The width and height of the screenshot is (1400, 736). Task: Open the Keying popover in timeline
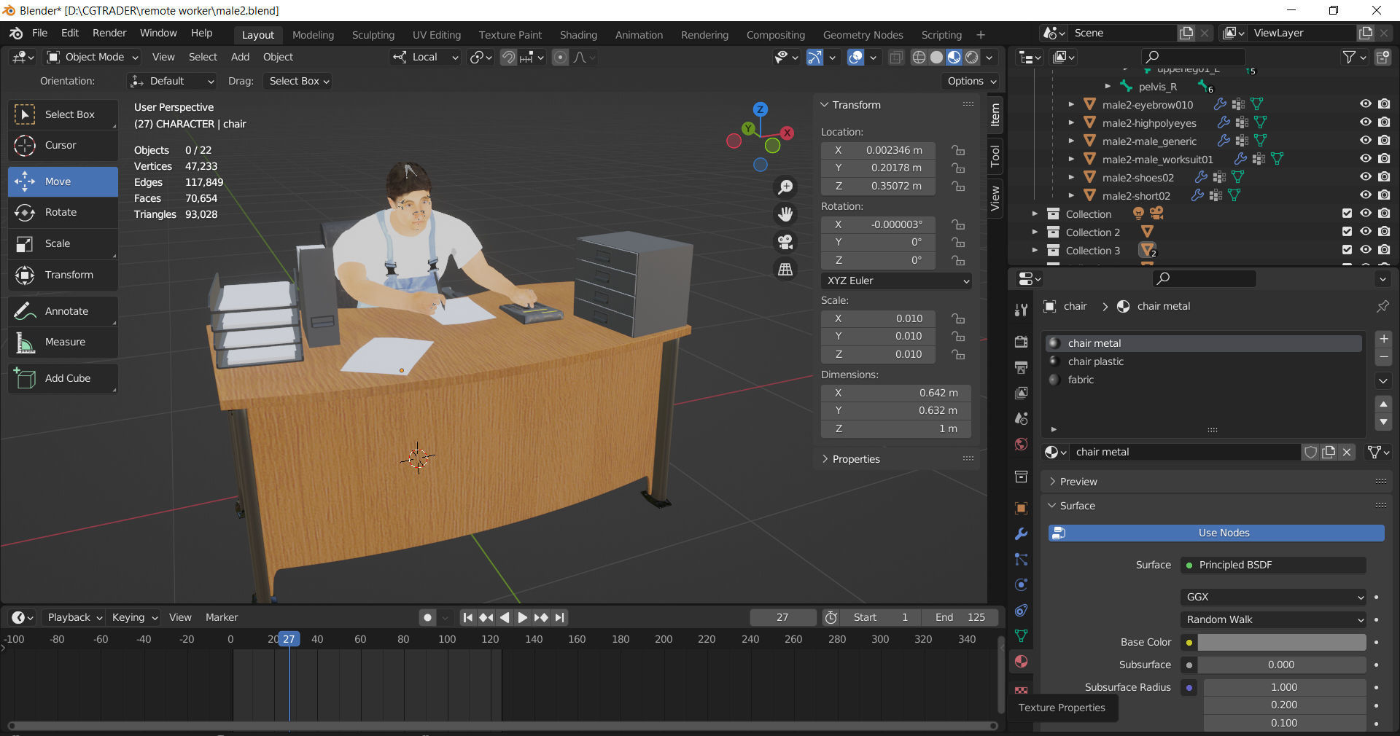click(134, 617)
